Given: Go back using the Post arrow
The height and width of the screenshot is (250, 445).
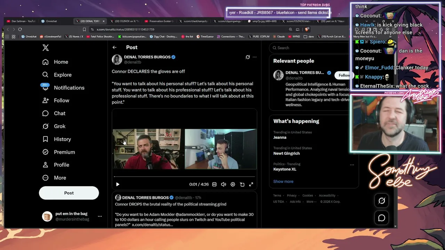Looking at the screenshot, I should [114, 47].
